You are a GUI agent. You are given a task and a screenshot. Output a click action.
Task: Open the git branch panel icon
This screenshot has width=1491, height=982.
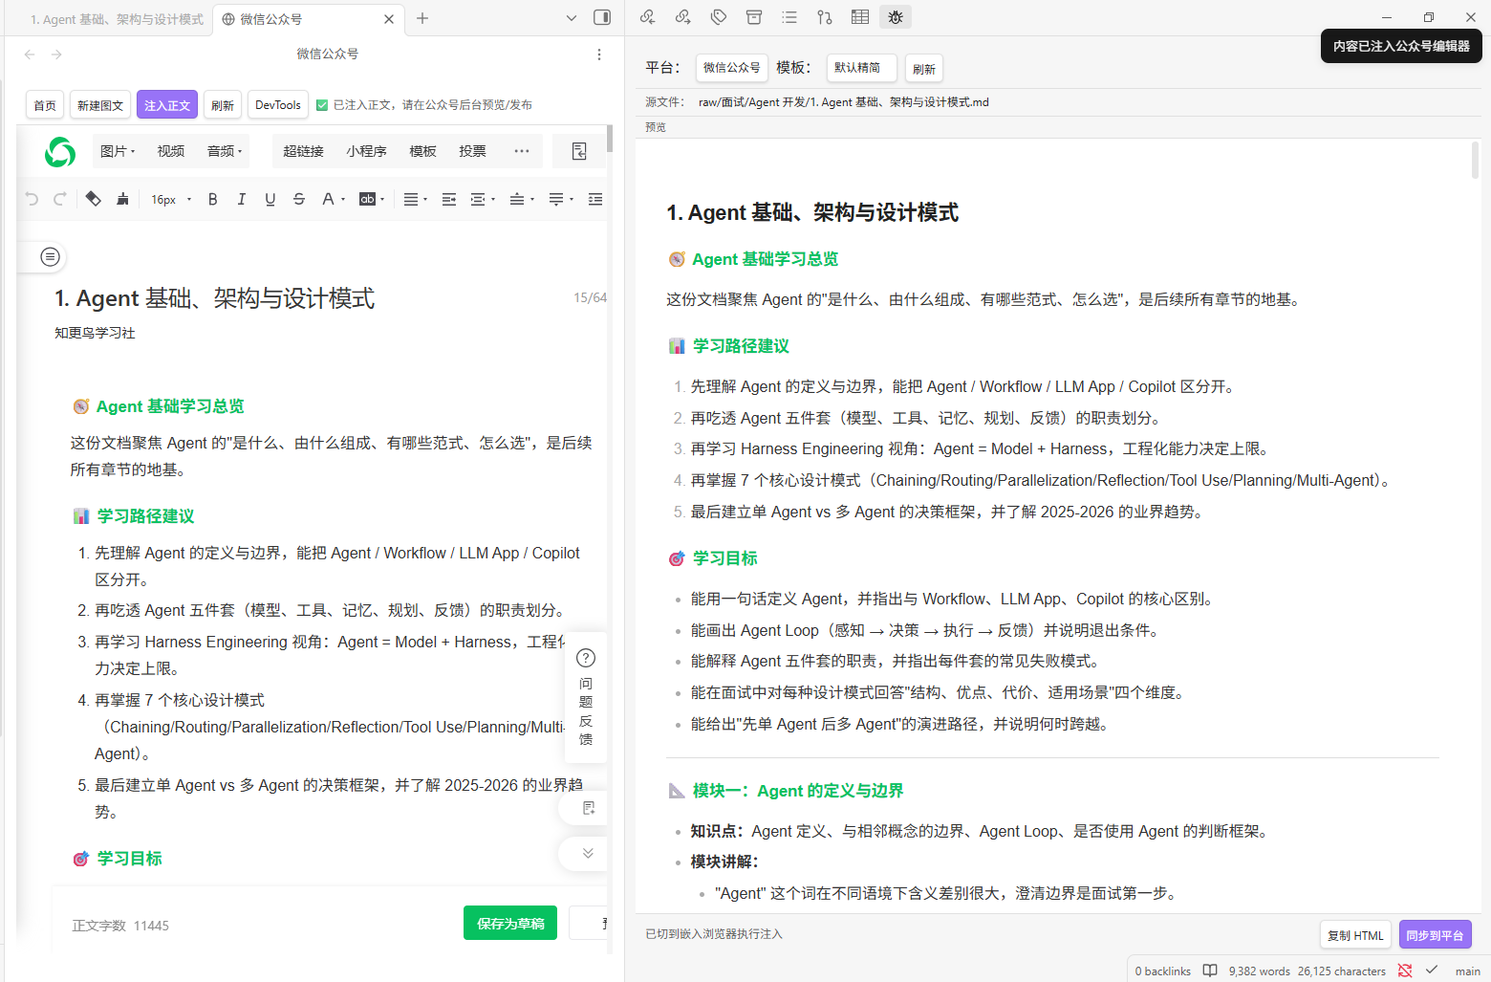pyautogui.click(x=825, y=17)
